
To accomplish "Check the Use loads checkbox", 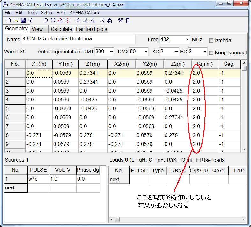I will (199, 160).
